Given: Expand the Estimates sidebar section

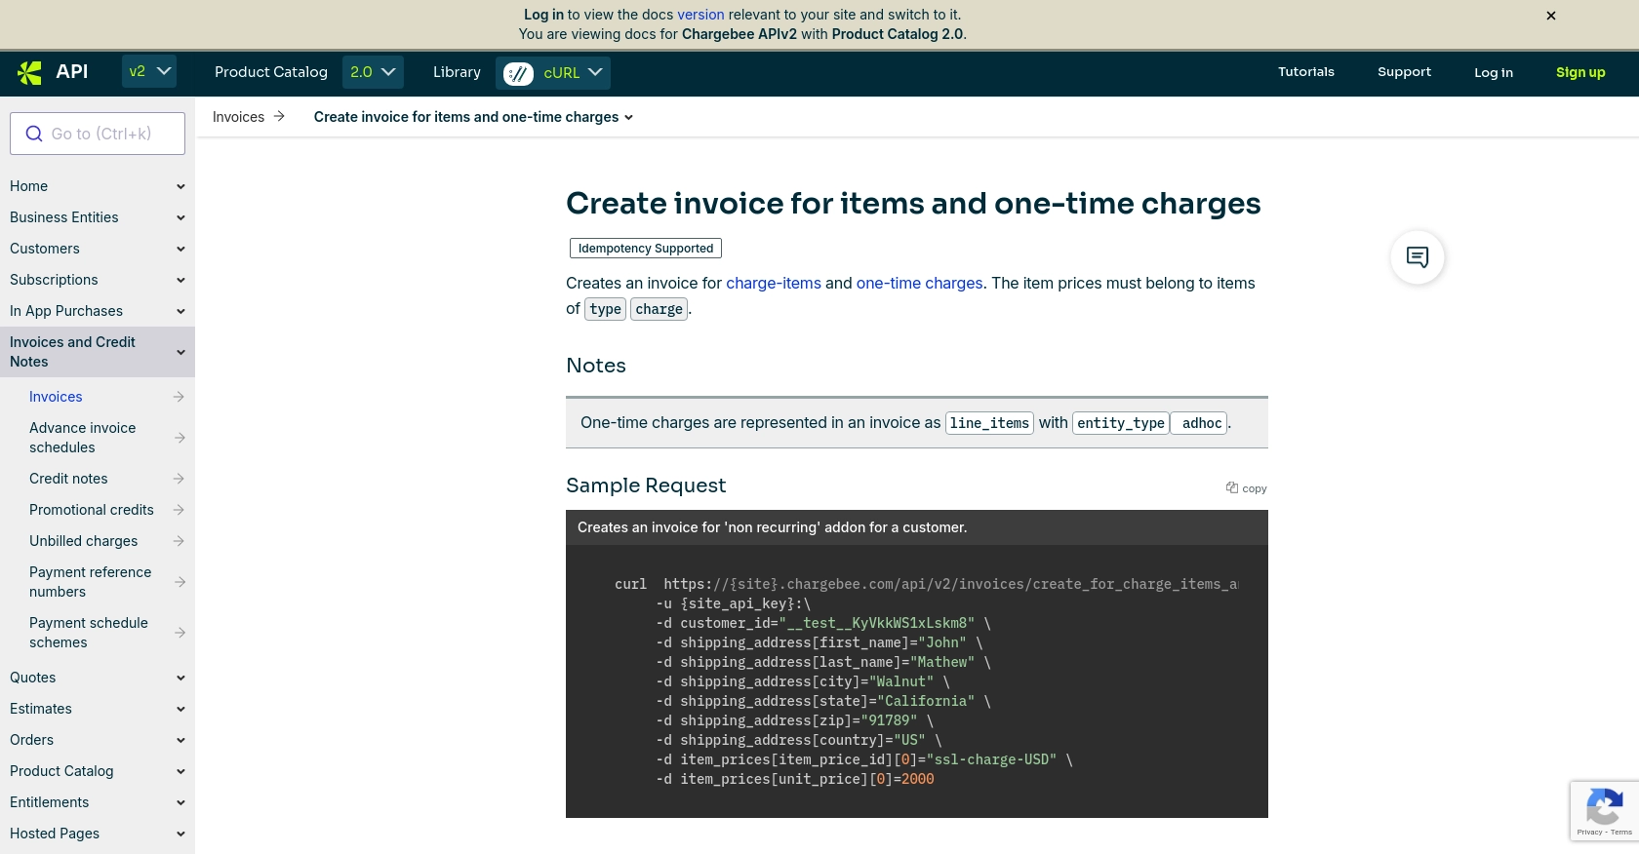Looking at the screenshot, I should point(180,709).
